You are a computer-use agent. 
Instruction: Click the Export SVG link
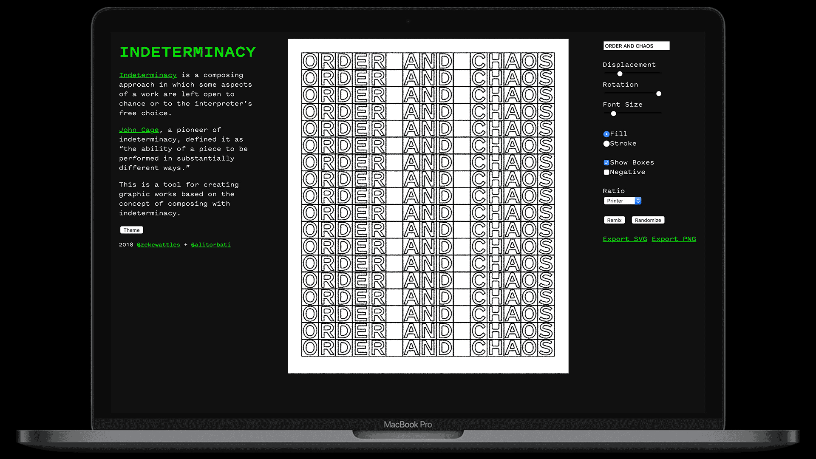coord(625,239)
